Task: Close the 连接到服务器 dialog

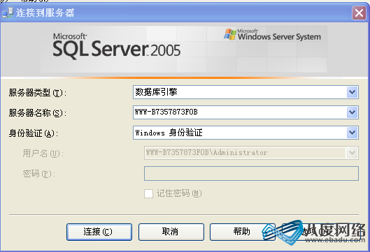Action: 359,13
